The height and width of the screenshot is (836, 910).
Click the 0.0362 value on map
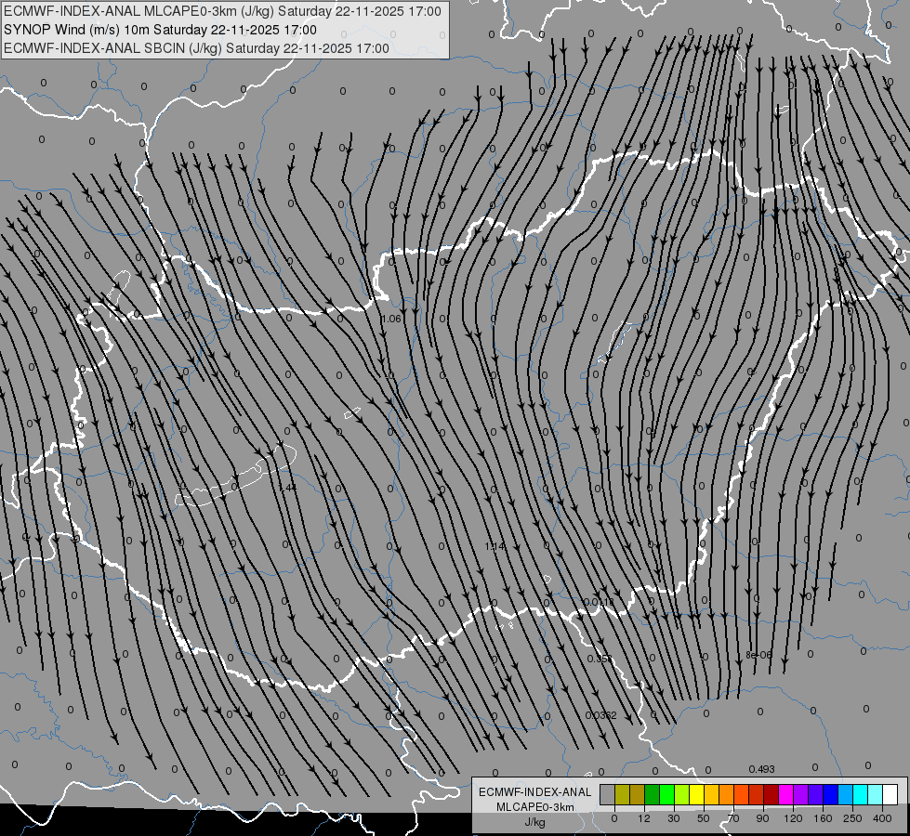click(600, 715)
